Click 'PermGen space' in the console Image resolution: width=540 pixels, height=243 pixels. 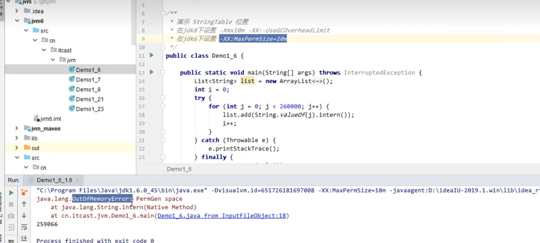[159, 199]
